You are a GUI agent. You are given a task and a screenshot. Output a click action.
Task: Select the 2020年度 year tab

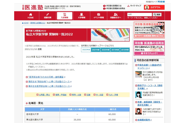[106, 50]
